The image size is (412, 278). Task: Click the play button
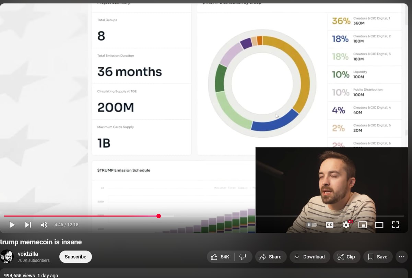click(12, 225)
